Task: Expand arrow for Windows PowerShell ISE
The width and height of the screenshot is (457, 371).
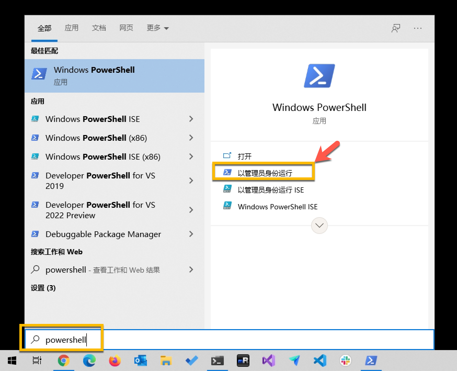Action: click(191, 119)
